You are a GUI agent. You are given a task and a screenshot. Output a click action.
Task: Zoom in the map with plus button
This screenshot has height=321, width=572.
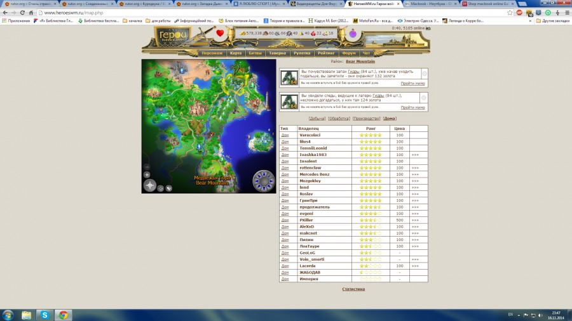(147, 174)
